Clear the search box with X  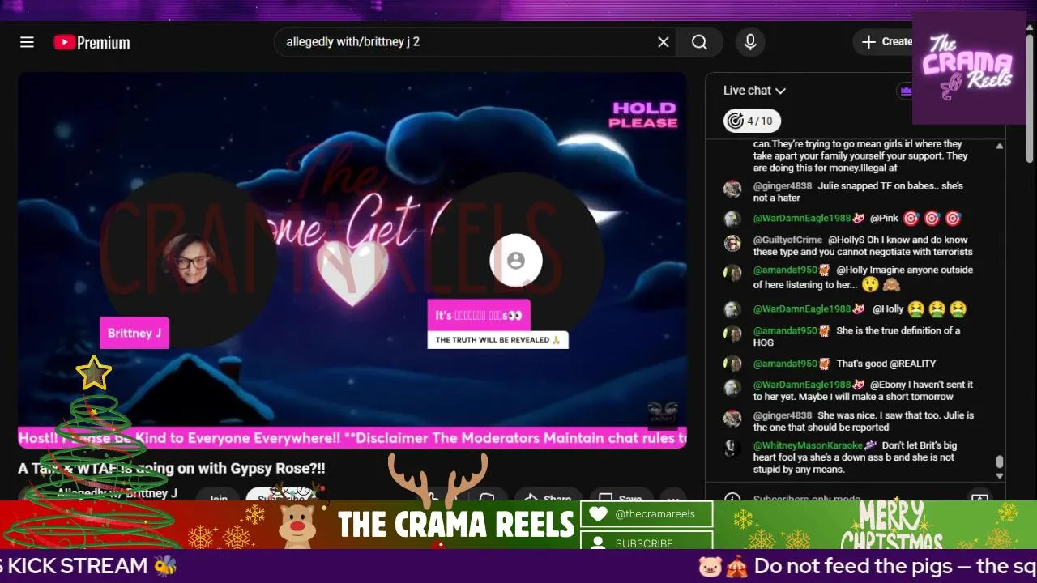664,42
